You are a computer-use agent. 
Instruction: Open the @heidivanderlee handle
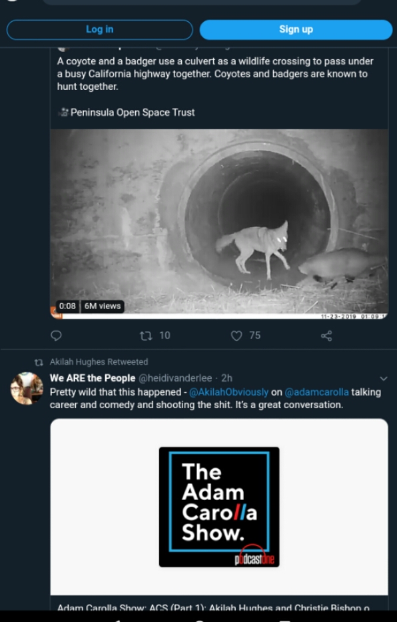pos(175,378)
